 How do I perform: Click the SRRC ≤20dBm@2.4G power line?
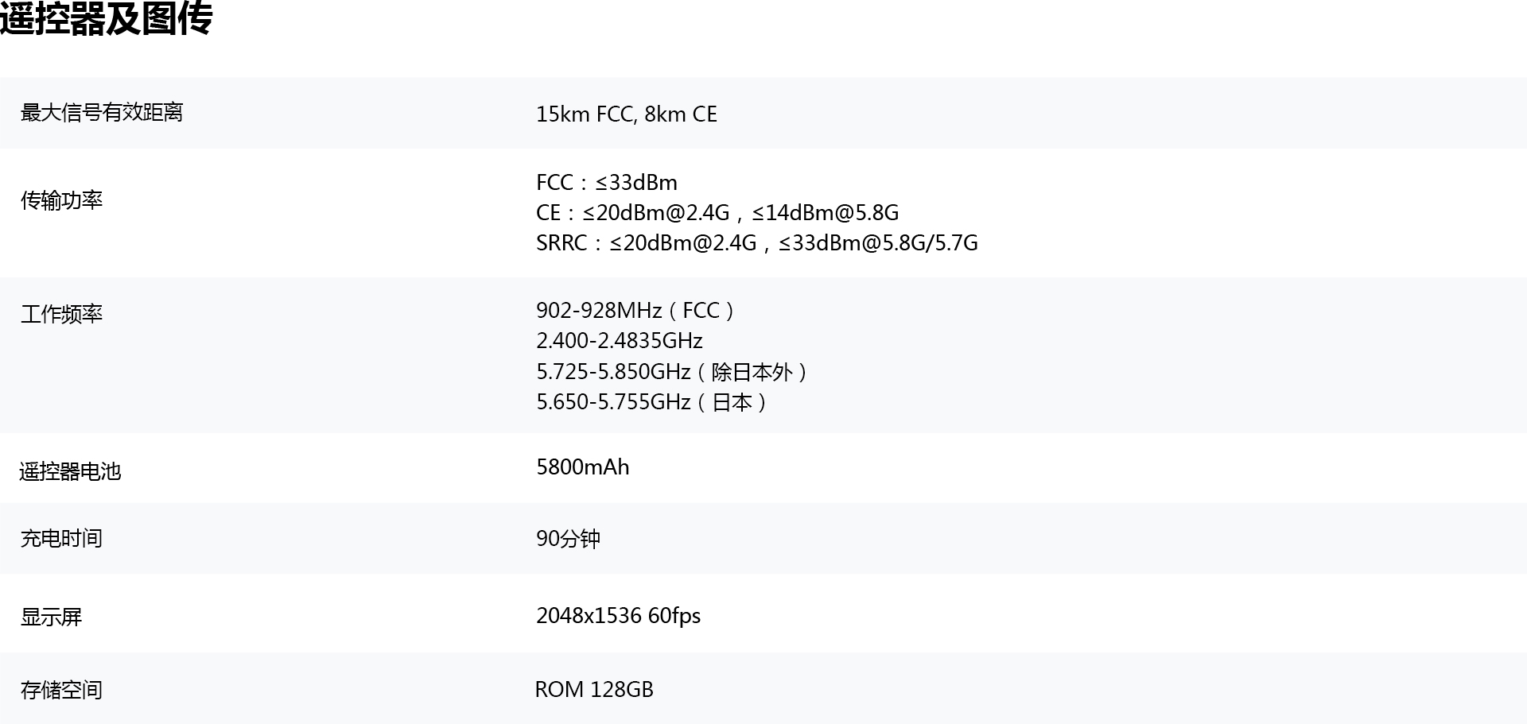point(757,243)
